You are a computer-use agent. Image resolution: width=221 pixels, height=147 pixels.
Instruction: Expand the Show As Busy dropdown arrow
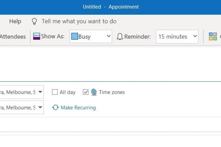pos(108,36)
